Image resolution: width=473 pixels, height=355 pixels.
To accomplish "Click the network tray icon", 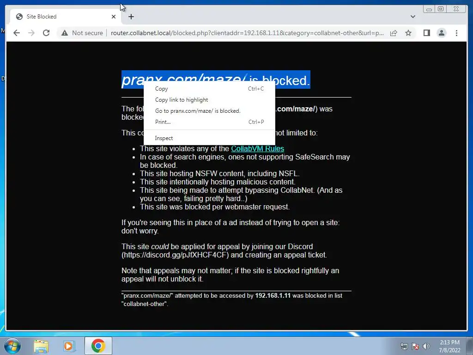I will coord(404,346).
